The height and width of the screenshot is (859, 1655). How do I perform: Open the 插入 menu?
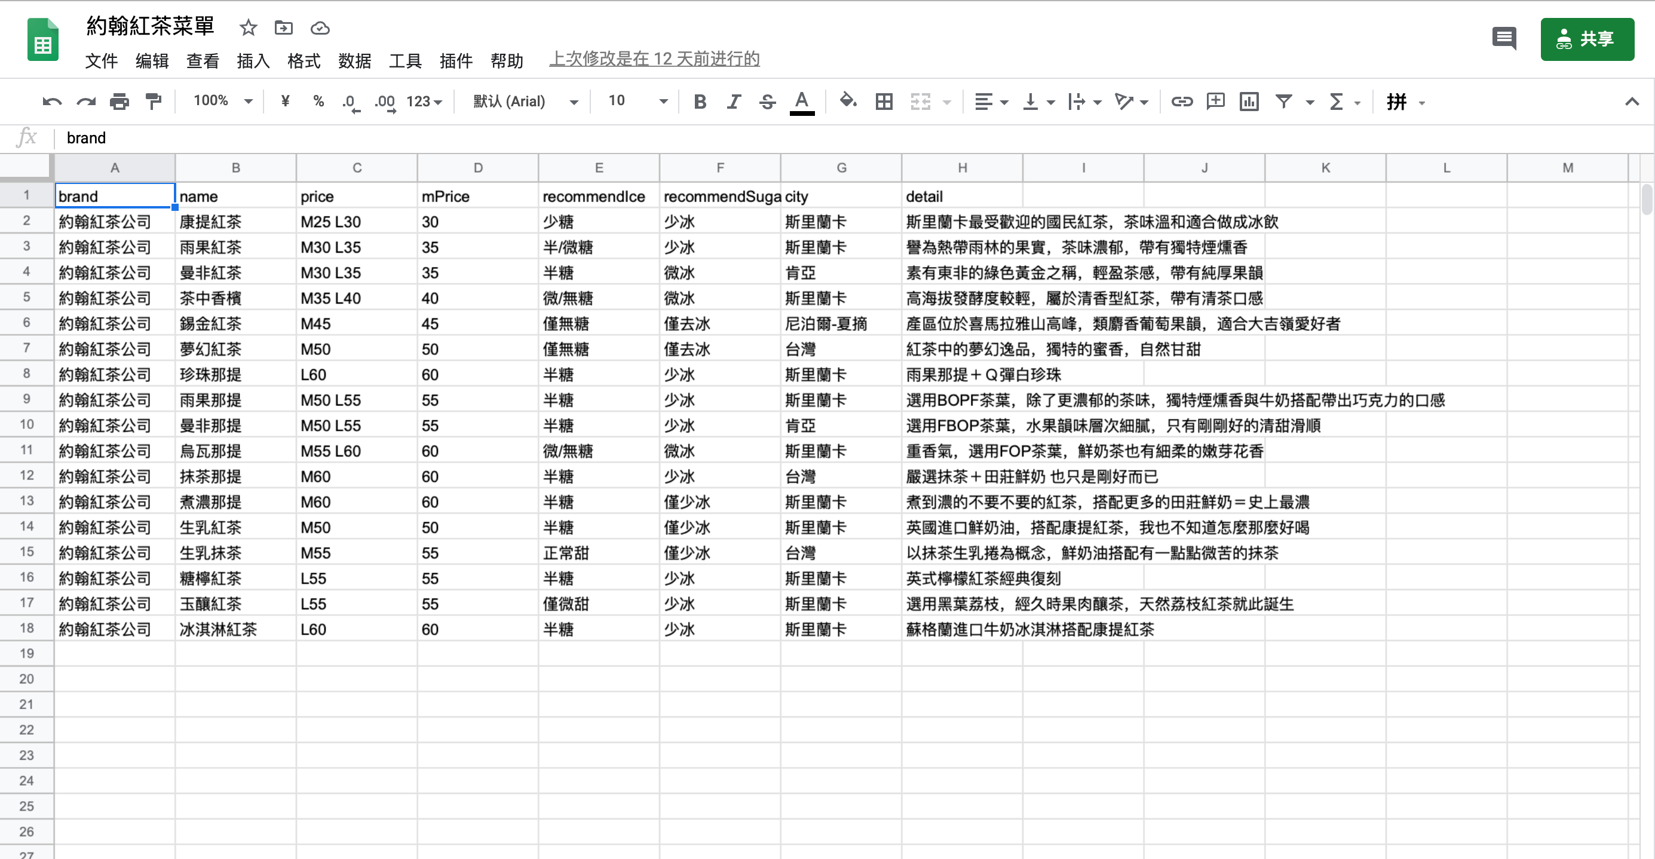tap(253, 61)
